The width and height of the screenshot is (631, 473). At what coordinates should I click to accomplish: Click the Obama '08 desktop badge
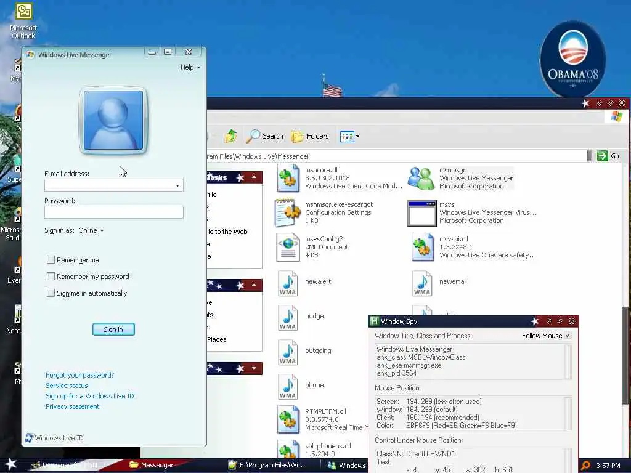click(572, 59)
